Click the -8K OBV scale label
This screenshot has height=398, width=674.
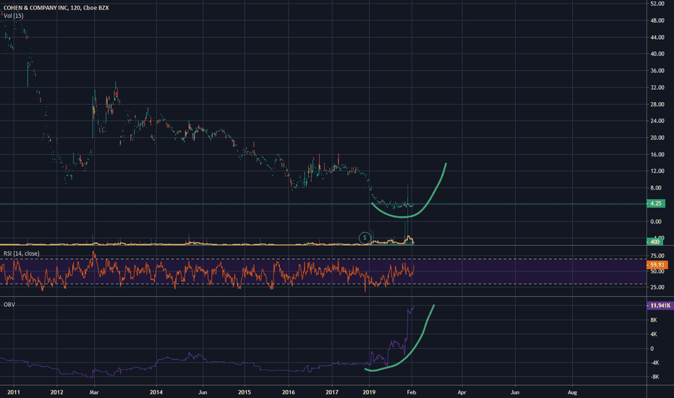click(x=654, y=377)
